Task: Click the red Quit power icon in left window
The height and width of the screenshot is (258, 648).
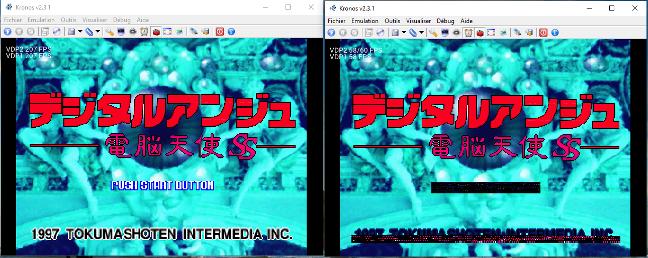Action: click(x=219, y=32)
